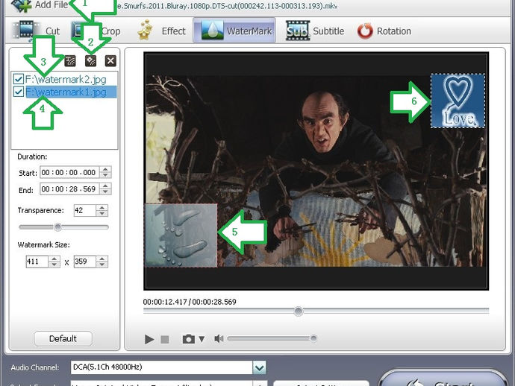Decrease the Start time with down arrow
Screen dimensions: 515x386
[x=105, y=175]
